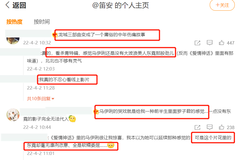Click the 22-4-2 10:32 timestamp
Image resolution: width=239 pixels, height=160 pixels.
(x=37, y=43)
